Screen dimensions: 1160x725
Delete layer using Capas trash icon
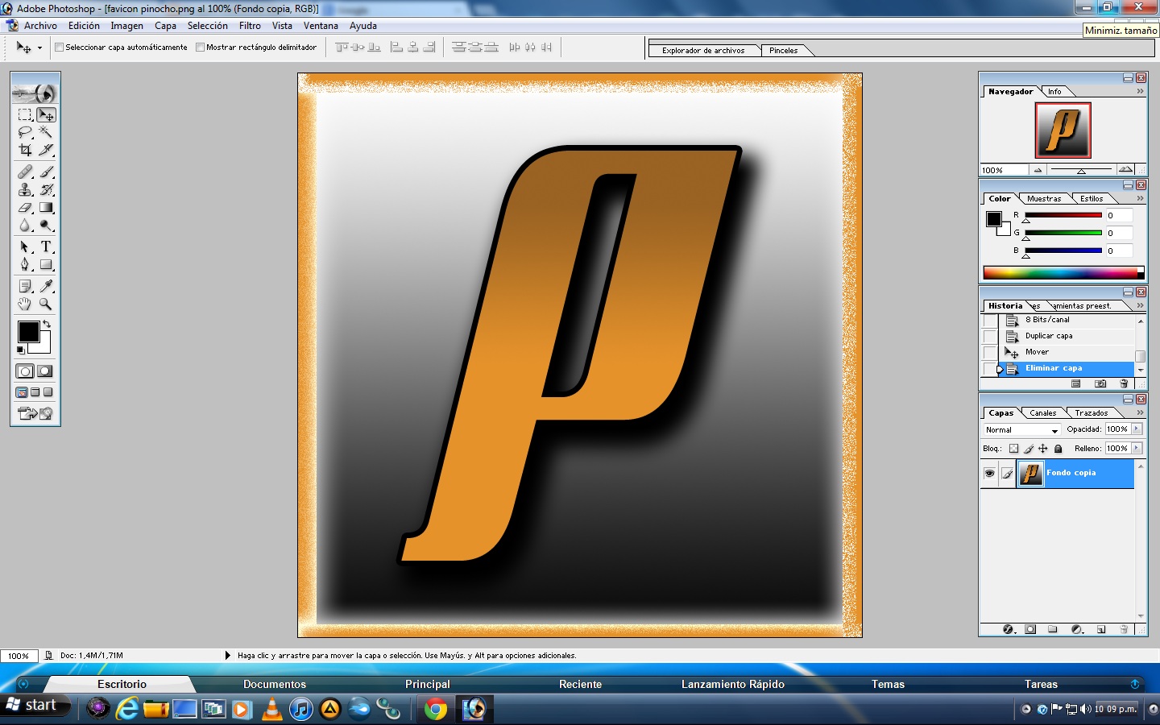pyautogui.click(x=1124, y=629)
